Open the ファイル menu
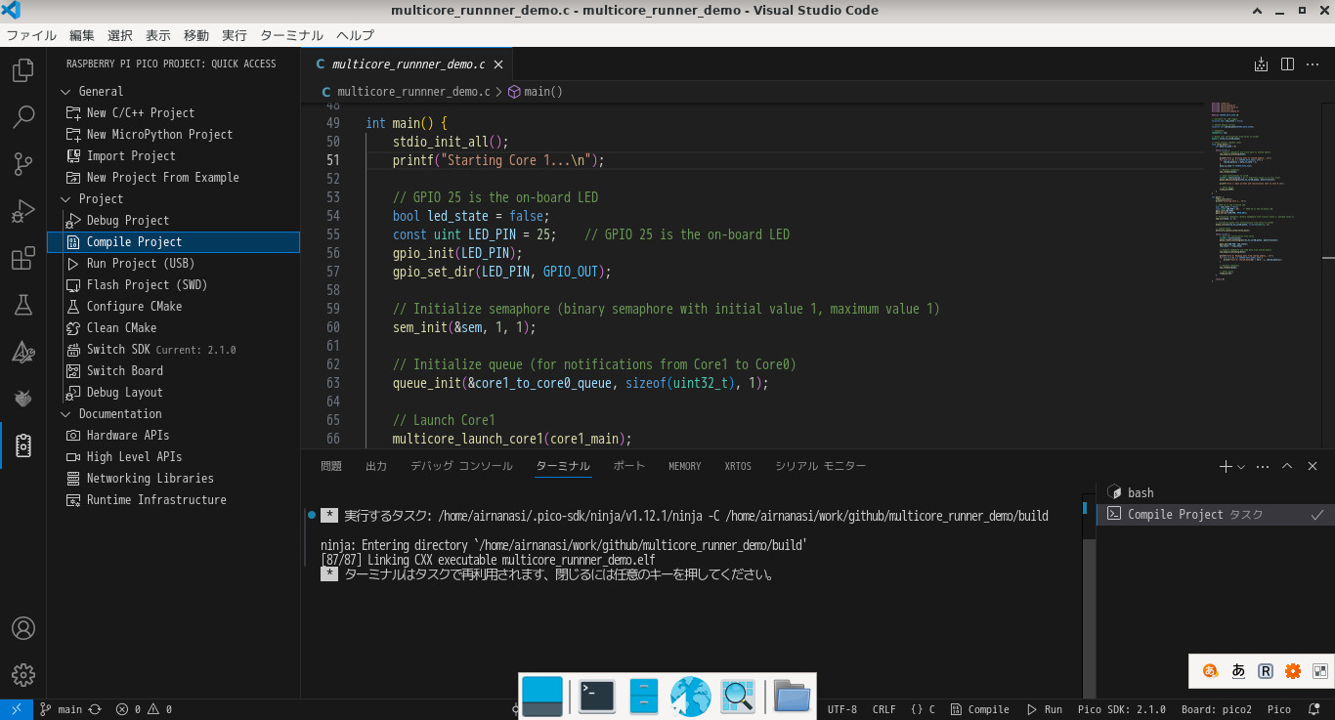Image resolution: width=1335 pixels, height=720 pixels. 31,35
